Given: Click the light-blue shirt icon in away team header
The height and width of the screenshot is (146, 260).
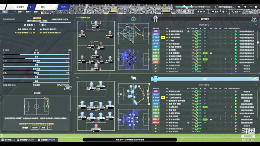Looking at the screenshot, I should (x=155, y=79).
